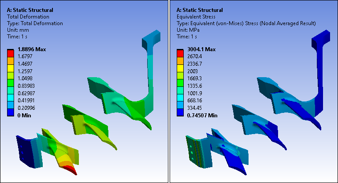Select the 2003 stress value

[193, 71]
